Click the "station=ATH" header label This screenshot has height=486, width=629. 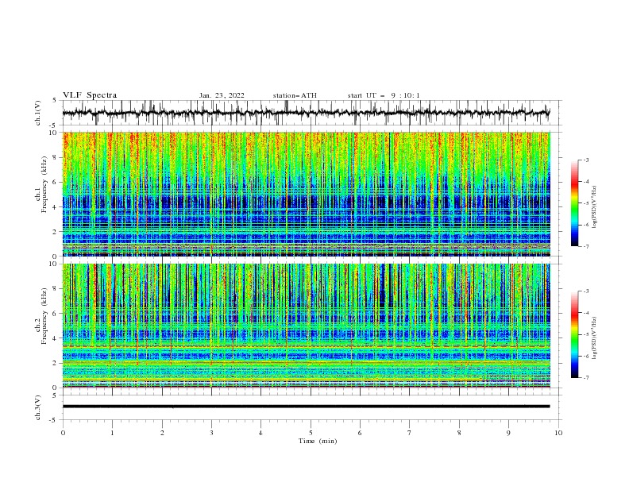[295, 95]
